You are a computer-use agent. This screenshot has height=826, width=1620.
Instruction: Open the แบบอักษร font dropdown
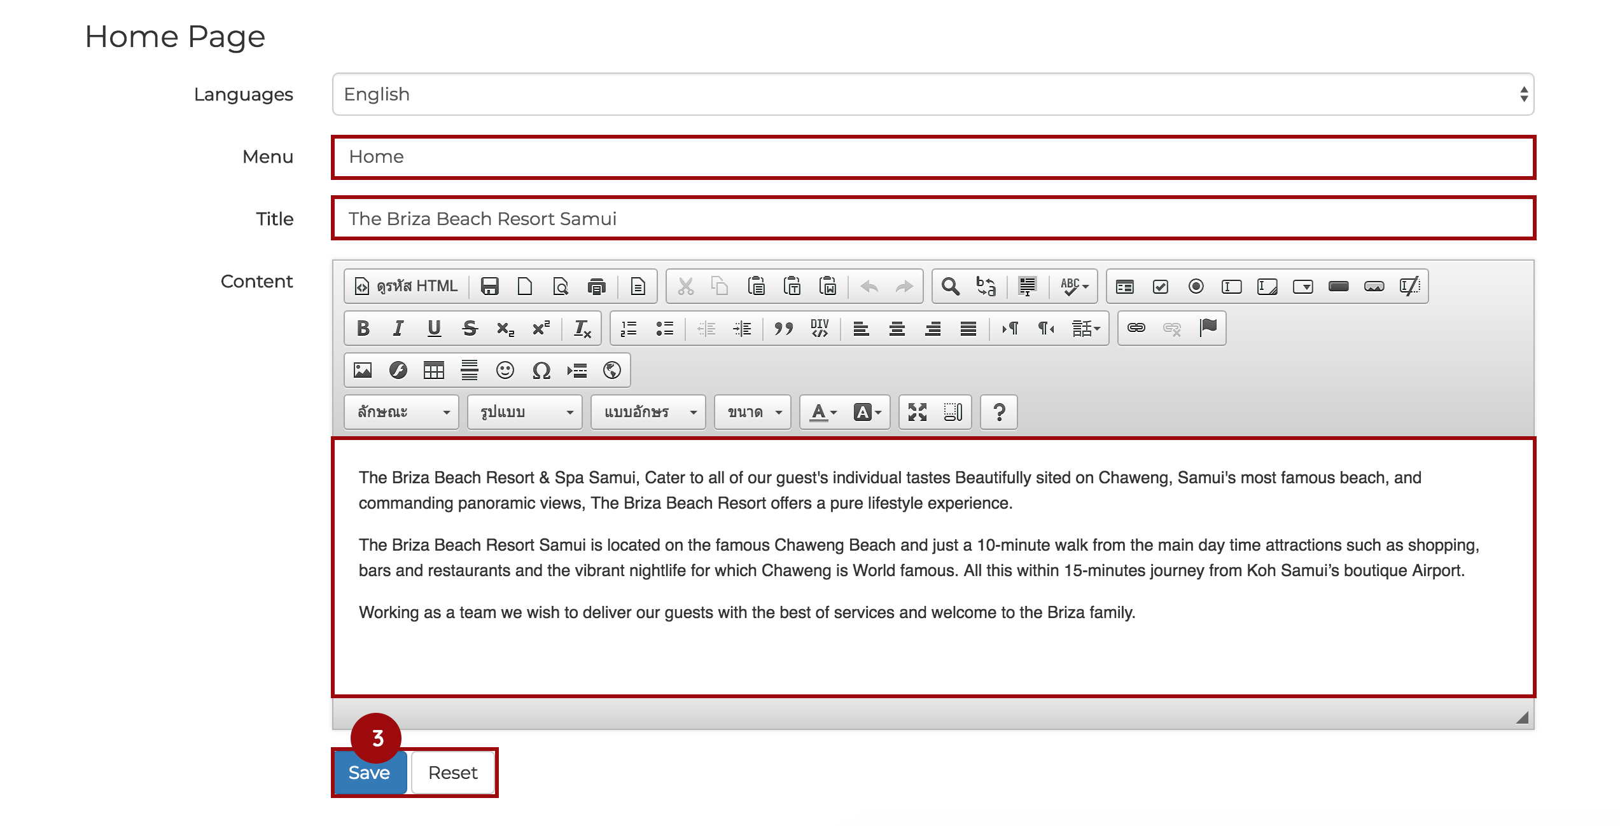click(x=648, y=412)
